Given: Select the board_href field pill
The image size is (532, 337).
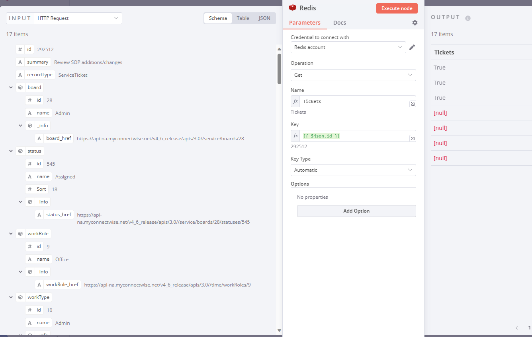Looking at the screenshot, I should pos(54,138).
